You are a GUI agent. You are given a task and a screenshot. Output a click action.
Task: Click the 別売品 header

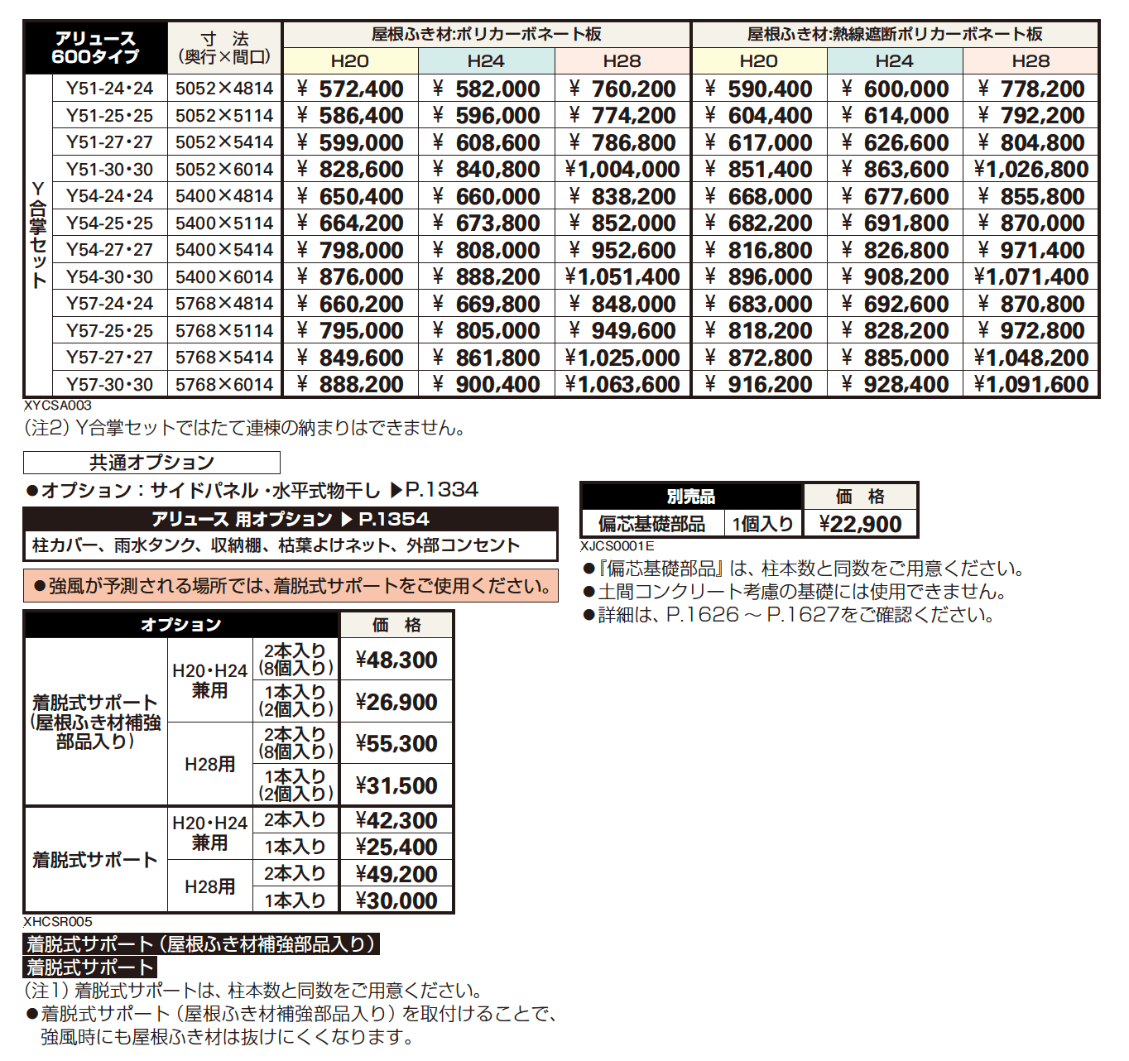(x=692, y=497)
